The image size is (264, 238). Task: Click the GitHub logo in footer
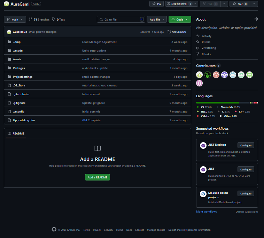[x=54, y=229]
